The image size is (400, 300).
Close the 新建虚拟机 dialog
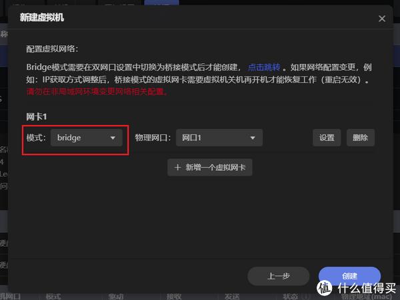tap(381, 19)
